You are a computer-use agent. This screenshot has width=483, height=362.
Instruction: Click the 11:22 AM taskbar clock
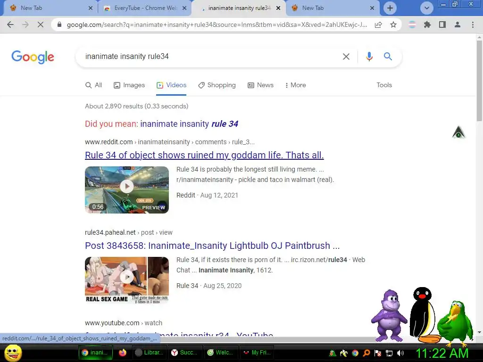(x=442, y=353)
